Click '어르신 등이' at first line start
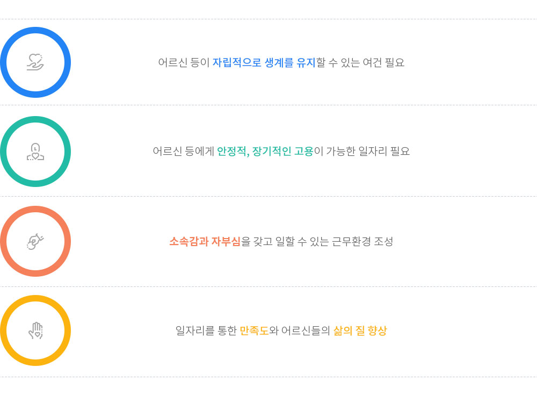Image resolution: width=537 pixels, height=403 pixels. tap(184, 62)
